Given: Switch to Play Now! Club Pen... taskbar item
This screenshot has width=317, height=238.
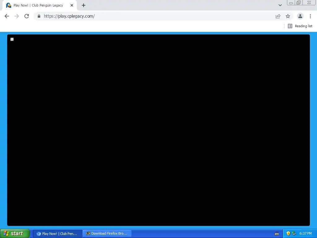Looking at the screenshot, I should click(x=57, y=234).
